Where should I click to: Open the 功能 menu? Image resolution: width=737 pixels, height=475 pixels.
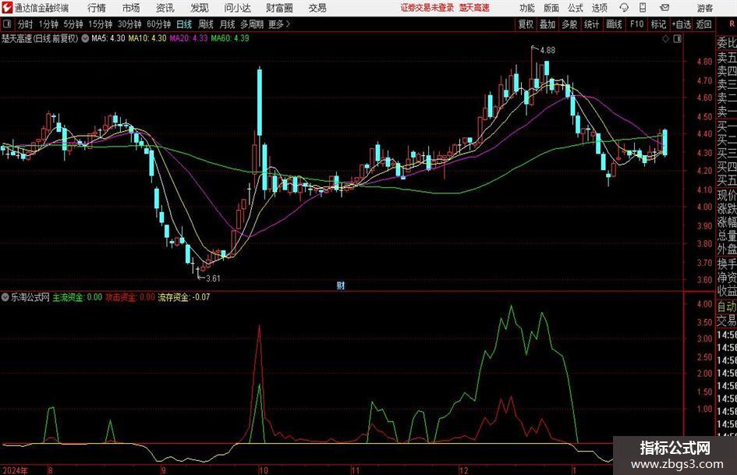click(x=527, y=8)
